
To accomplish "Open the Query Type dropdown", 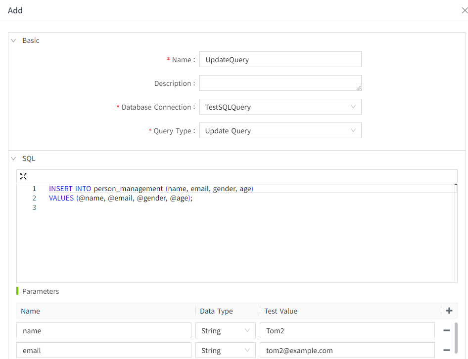I will [x=280, y=130].
